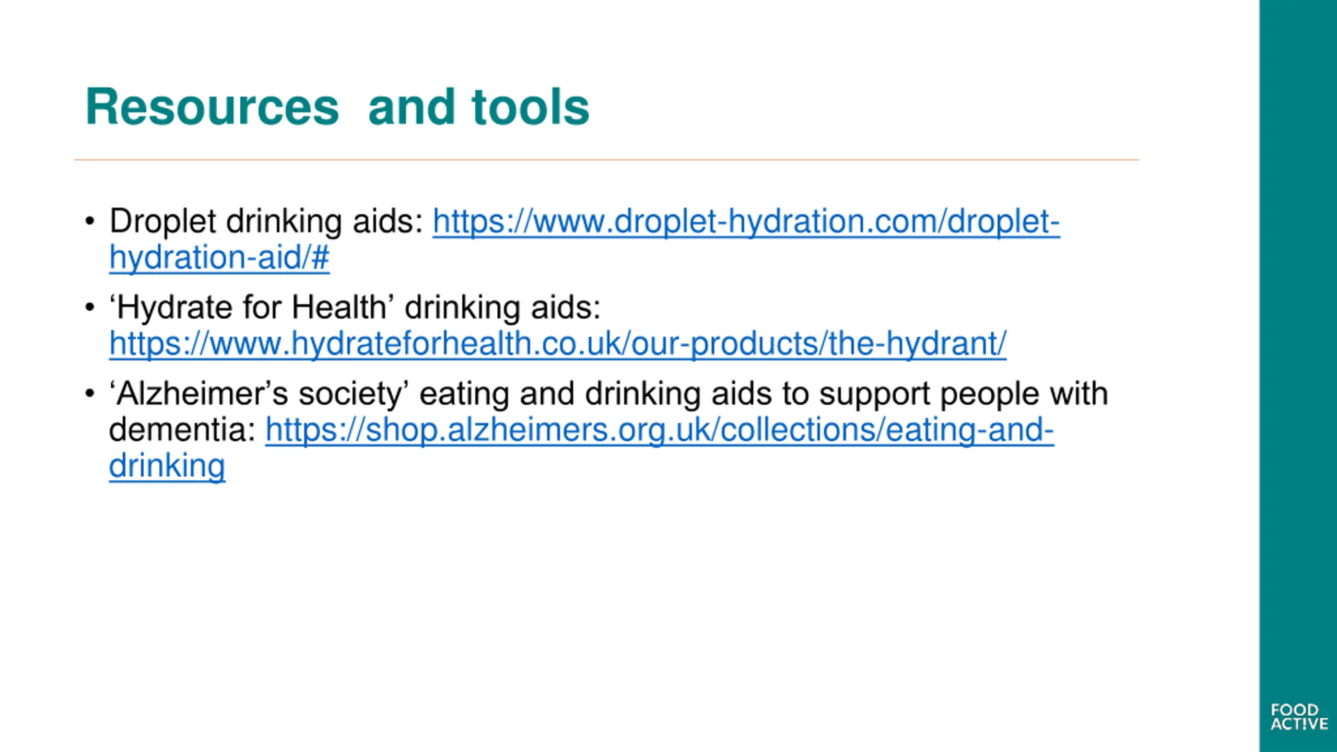Click the word 'Resources' in the title

coord(213,107)
